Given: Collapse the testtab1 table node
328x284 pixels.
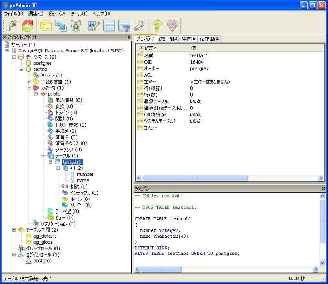Looking at the screenshot, I should (x=51, y=162).
